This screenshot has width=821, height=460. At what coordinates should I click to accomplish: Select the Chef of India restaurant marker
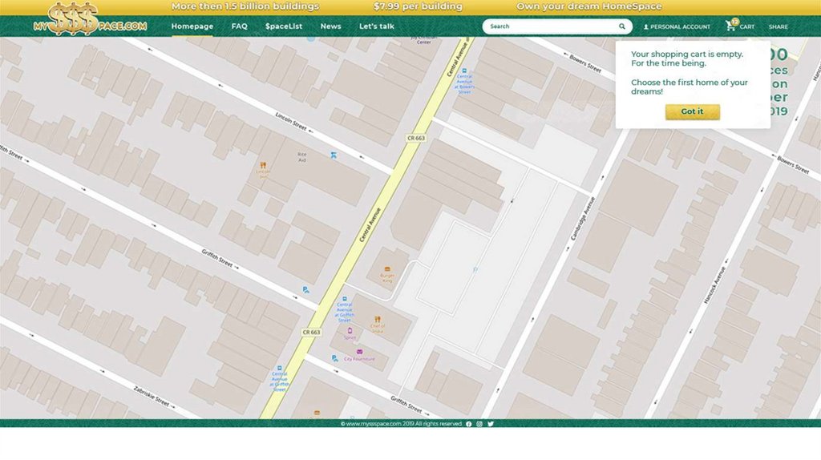pos(378,319)
